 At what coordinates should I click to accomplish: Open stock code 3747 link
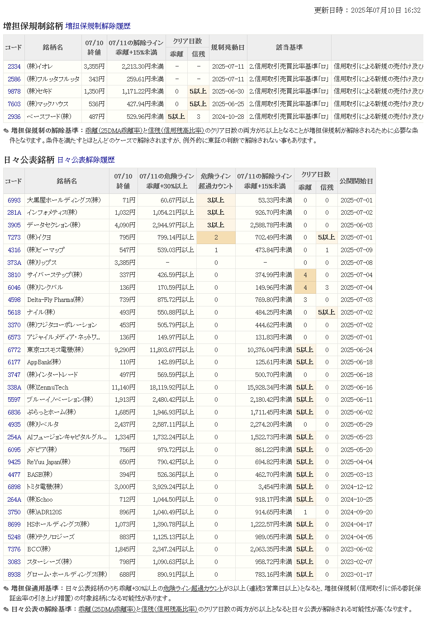point(14,375)
